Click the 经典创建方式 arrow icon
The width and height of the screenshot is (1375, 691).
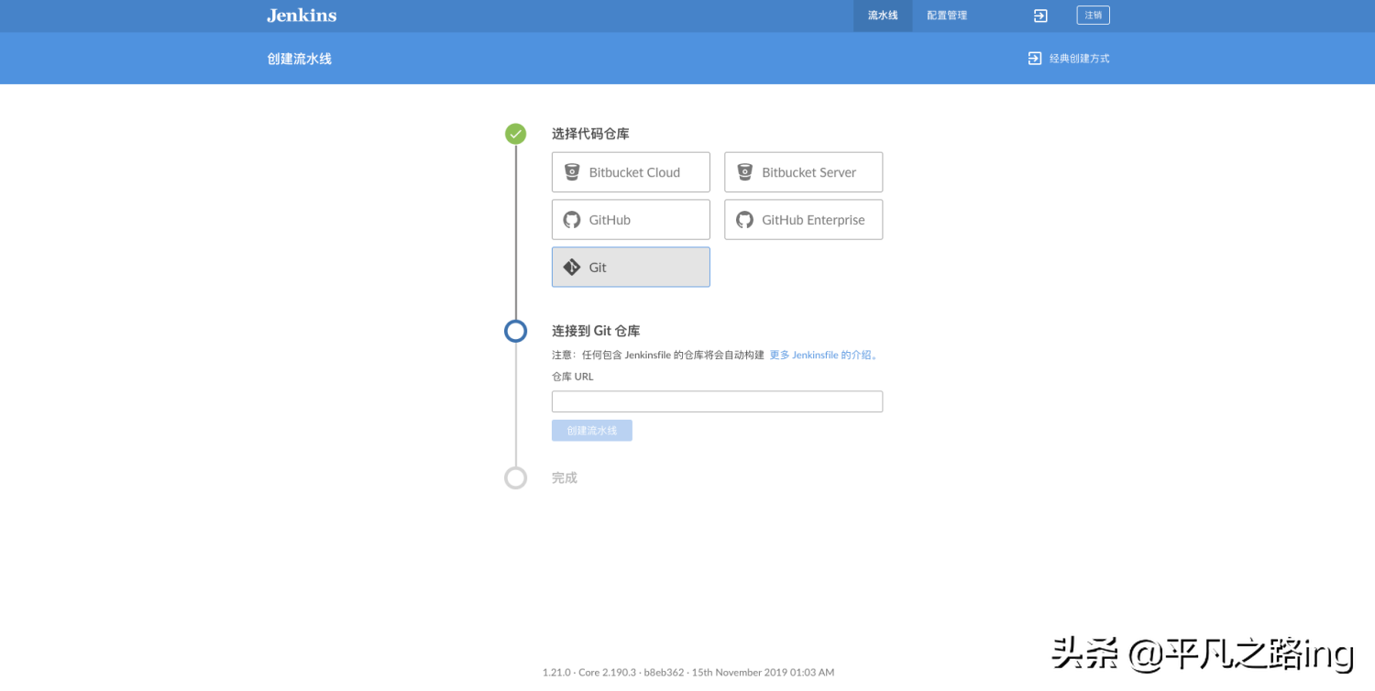(1034, 59)
